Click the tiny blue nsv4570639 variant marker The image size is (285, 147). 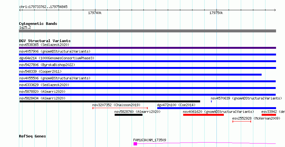211,101
